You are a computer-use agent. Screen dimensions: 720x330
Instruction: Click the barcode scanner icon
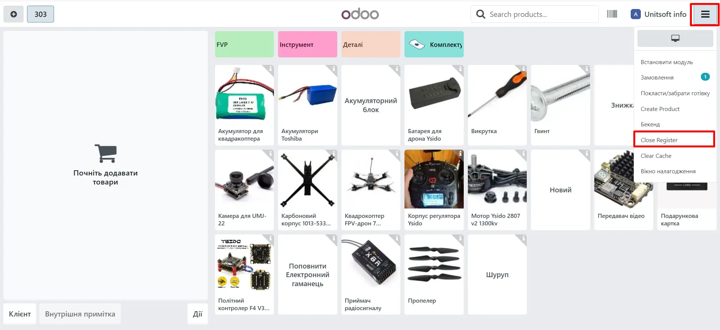pos(612,14)
